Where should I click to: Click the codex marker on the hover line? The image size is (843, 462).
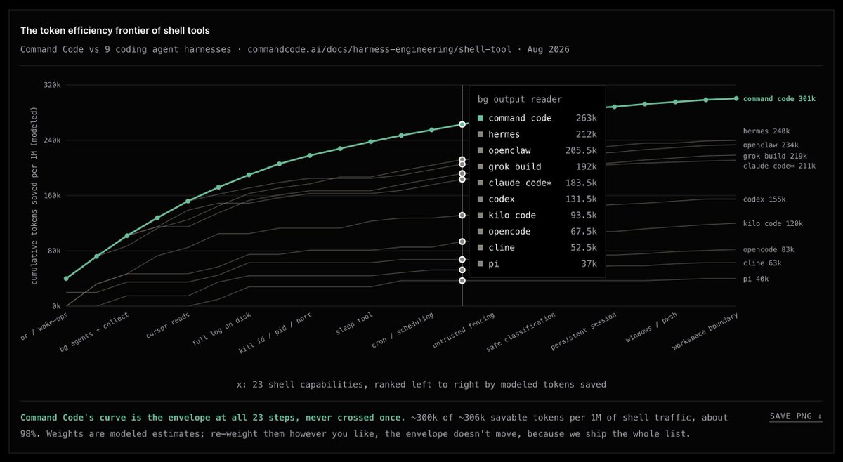[x=462, y=216]
